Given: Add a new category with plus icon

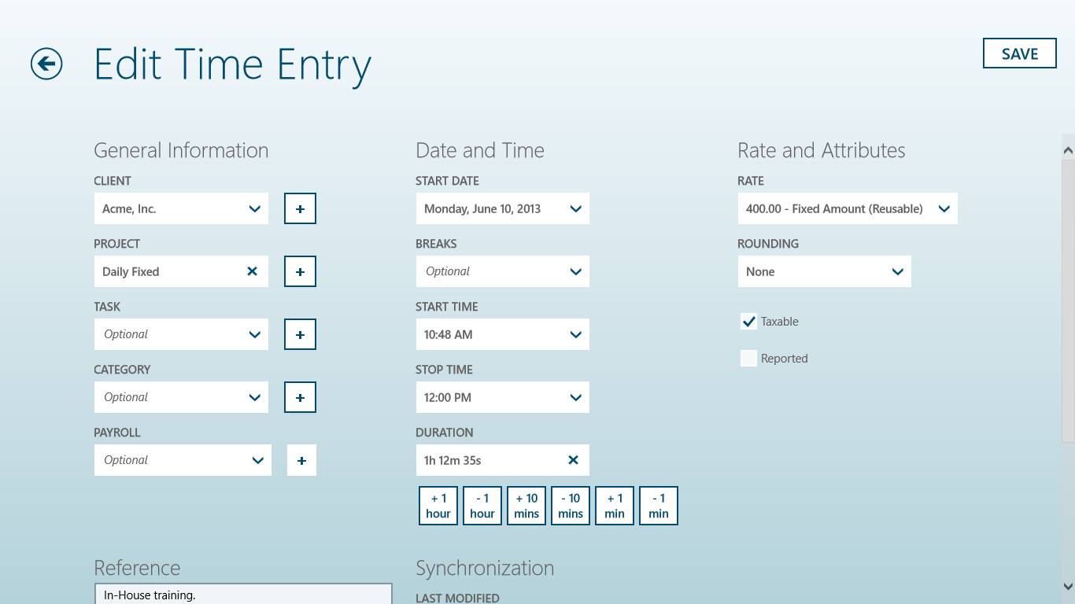Looking at the screenshot, I should 300,398.
